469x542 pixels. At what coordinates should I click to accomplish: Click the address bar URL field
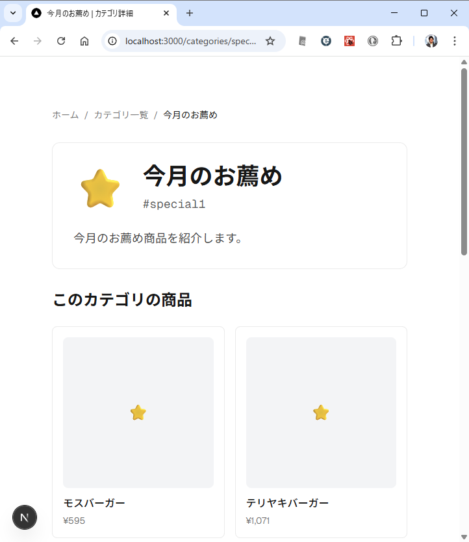[x=190, y=41]
